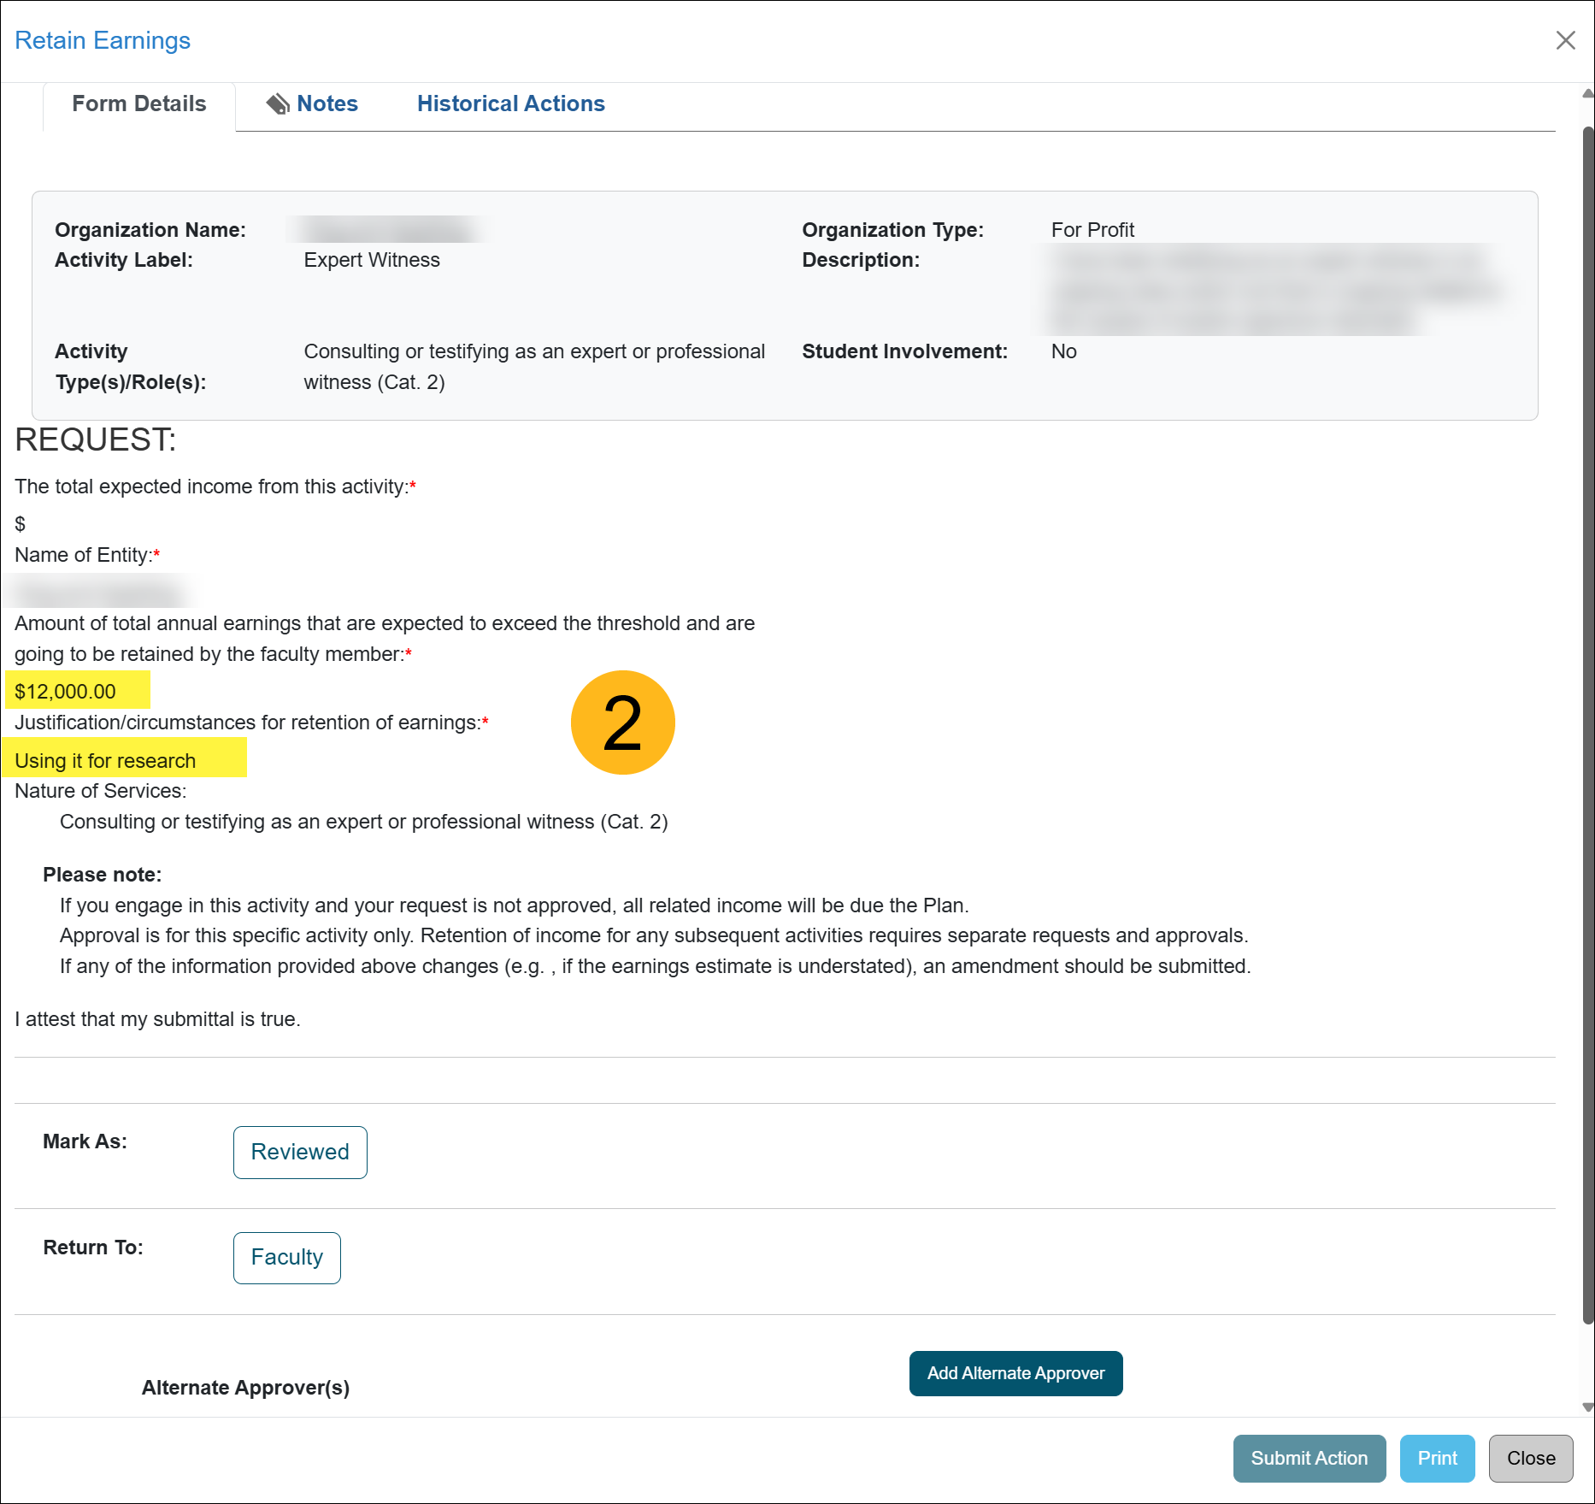The height and width of the screenshot is (1504, 1595).
Task: Click the orange number 2 callout circle
Action: 622,723
